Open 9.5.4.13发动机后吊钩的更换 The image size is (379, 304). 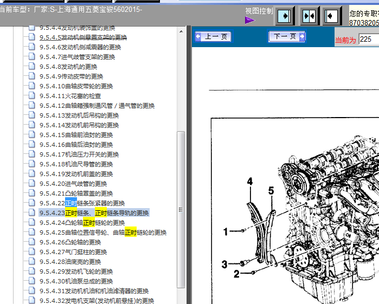coord(79,115)
